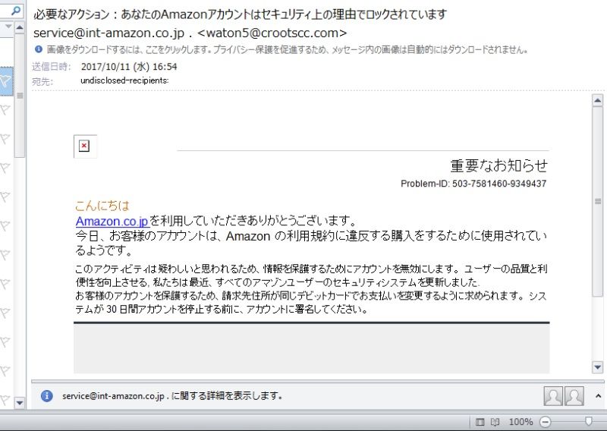This screenshot has height=431, width=607.
Task: Click the zoom out minus button
Action: pos(545,422)
